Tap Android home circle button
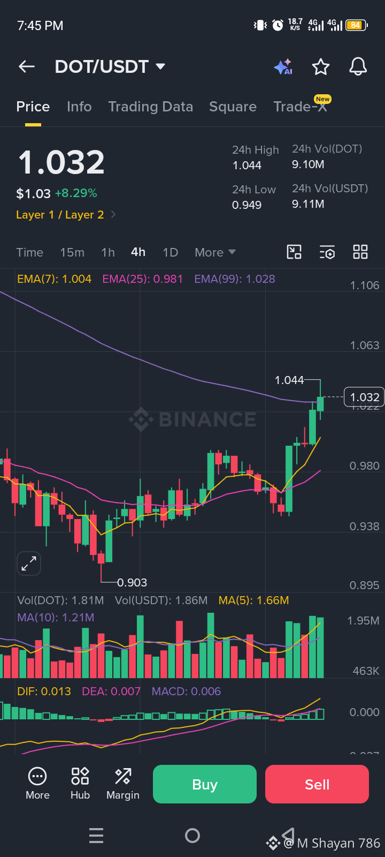 (192, 835)
